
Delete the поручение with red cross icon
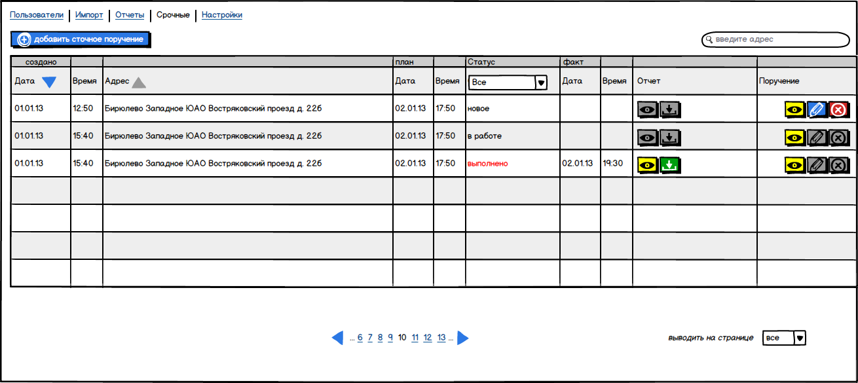point(838,109)
